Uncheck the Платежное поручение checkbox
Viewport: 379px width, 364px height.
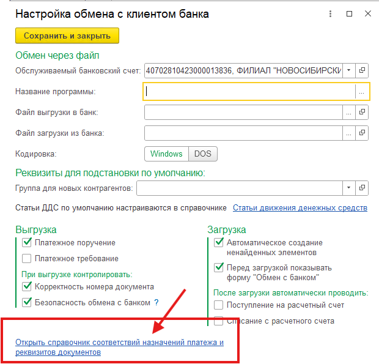[26, 243]
